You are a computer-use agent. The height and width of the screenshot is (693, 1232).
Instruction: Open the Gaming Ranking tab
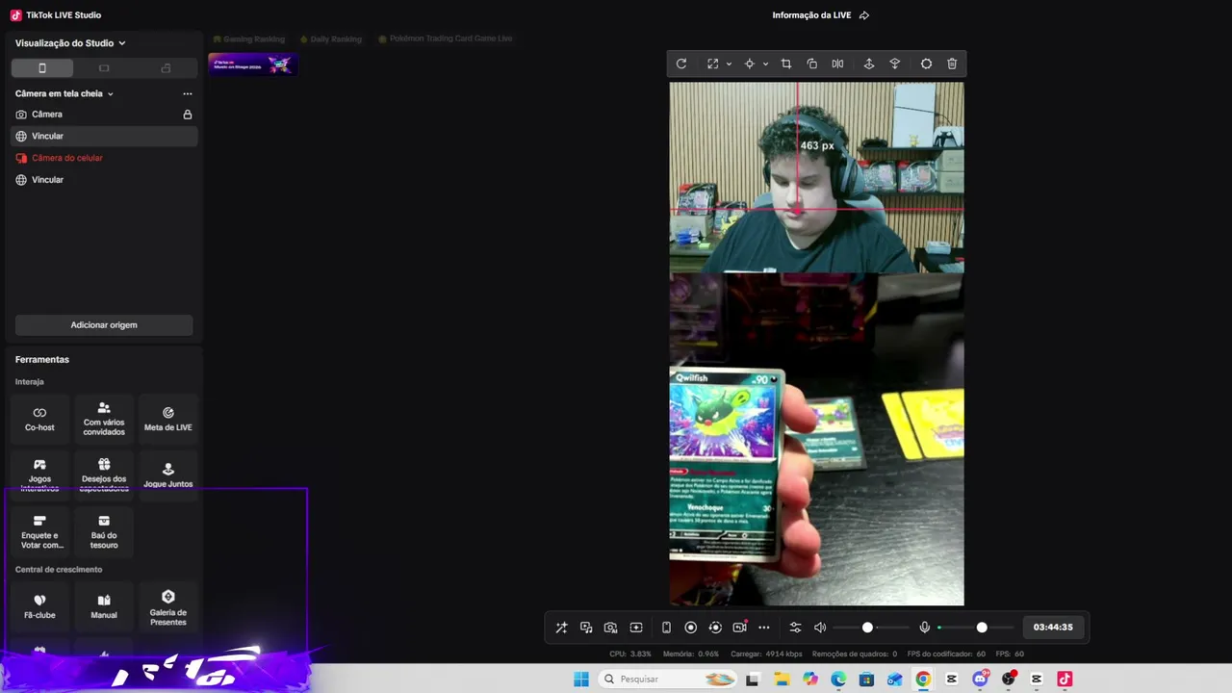(x=249, y=39)
